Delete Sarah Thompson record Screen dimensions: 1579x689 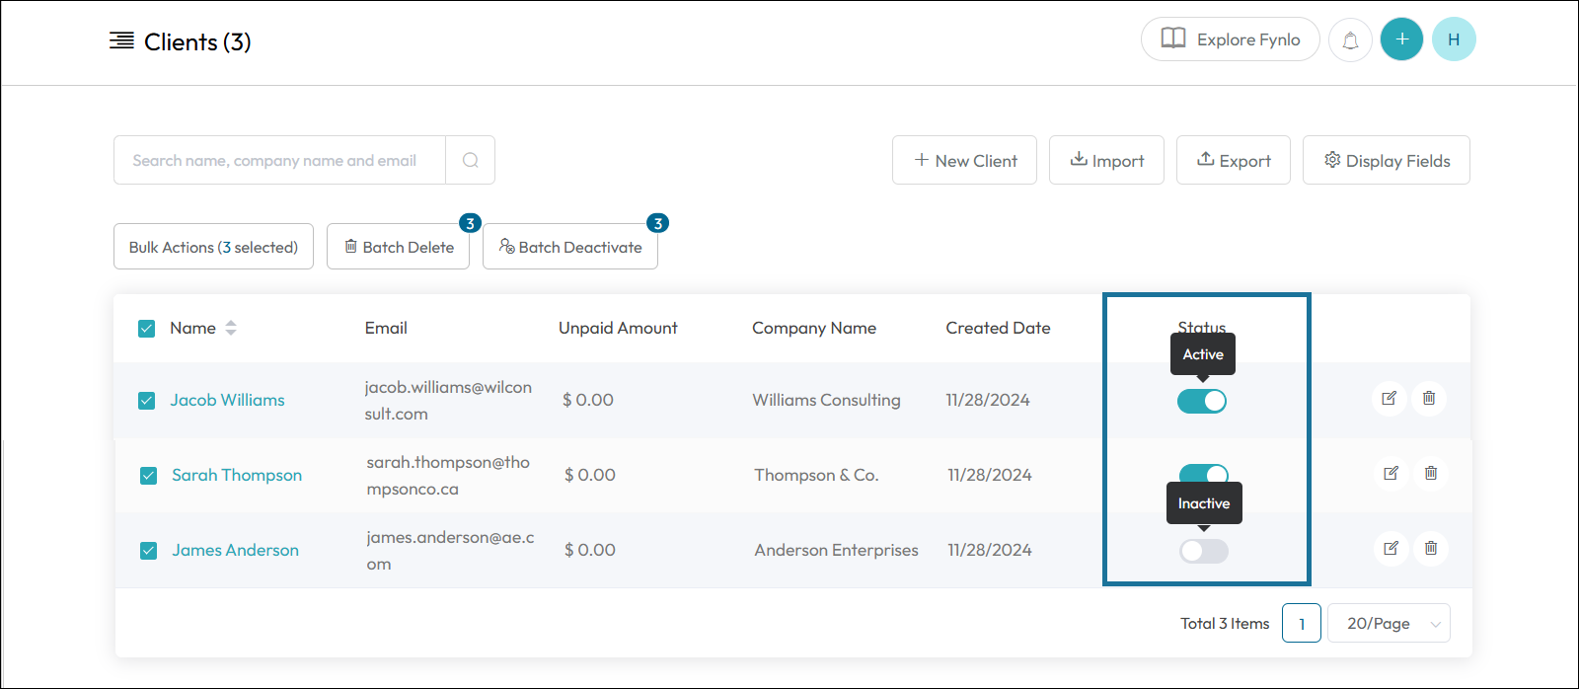pos(1431,474)
